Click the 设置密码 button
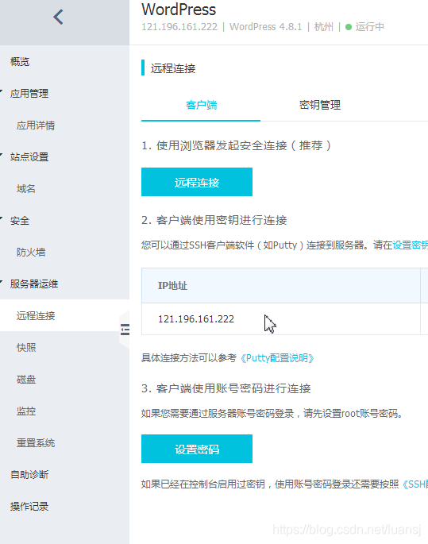The width and height of the screenshot is (428, 544). (x=197, y=449)
